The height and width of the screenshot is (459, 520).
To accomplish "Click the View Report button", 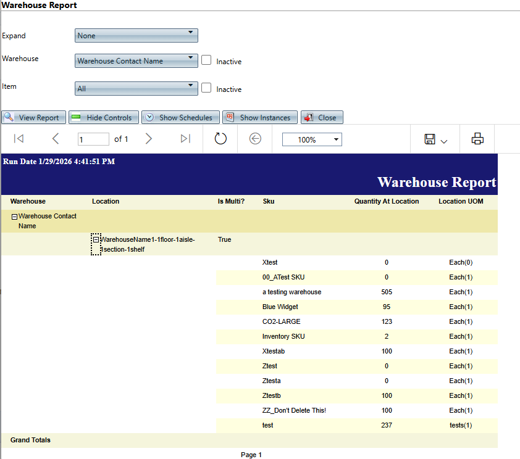I will [x=33, y=117].
